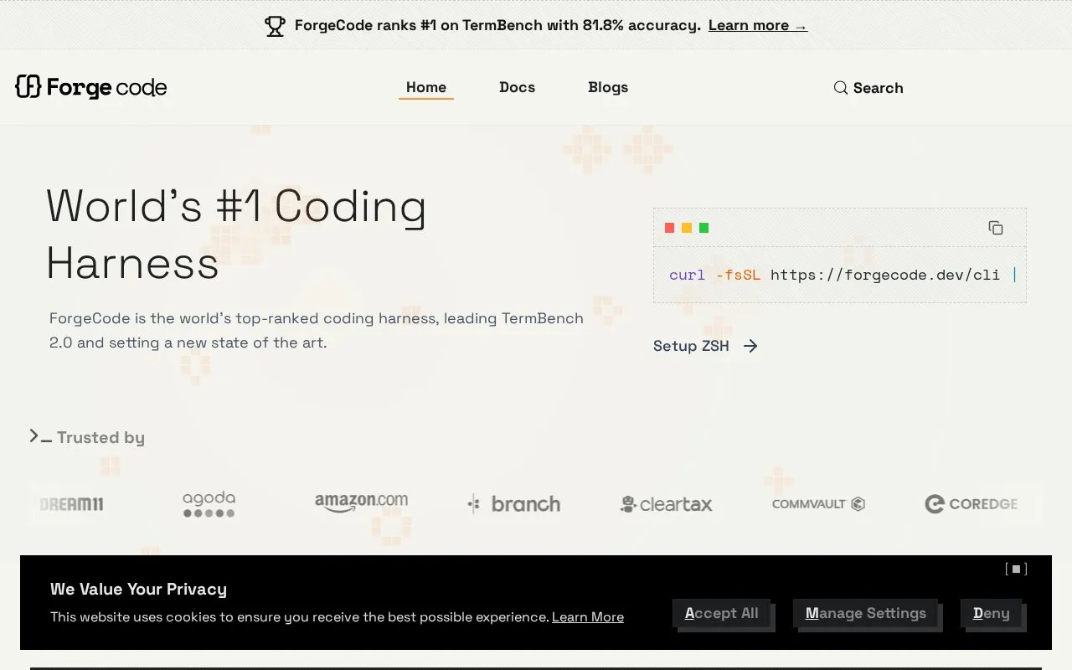
Task: Click the trophy icon in the announcement banner
Action: [x=275, y=26]
